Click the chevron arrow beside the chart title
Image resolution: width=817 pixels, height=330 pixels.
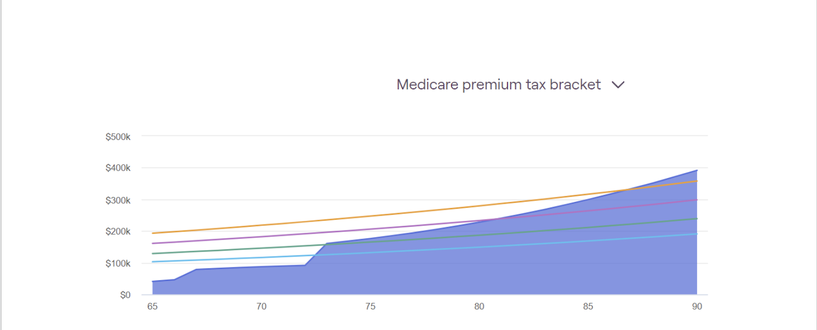pyautogui.click(x=618, y=85)
